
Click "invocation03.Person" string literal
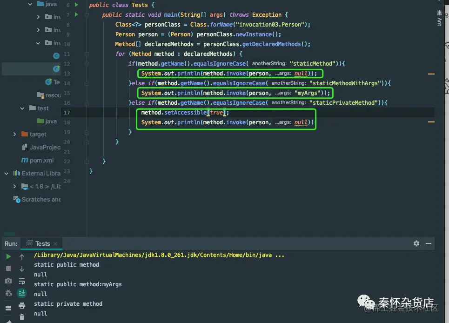pos(270,25)
